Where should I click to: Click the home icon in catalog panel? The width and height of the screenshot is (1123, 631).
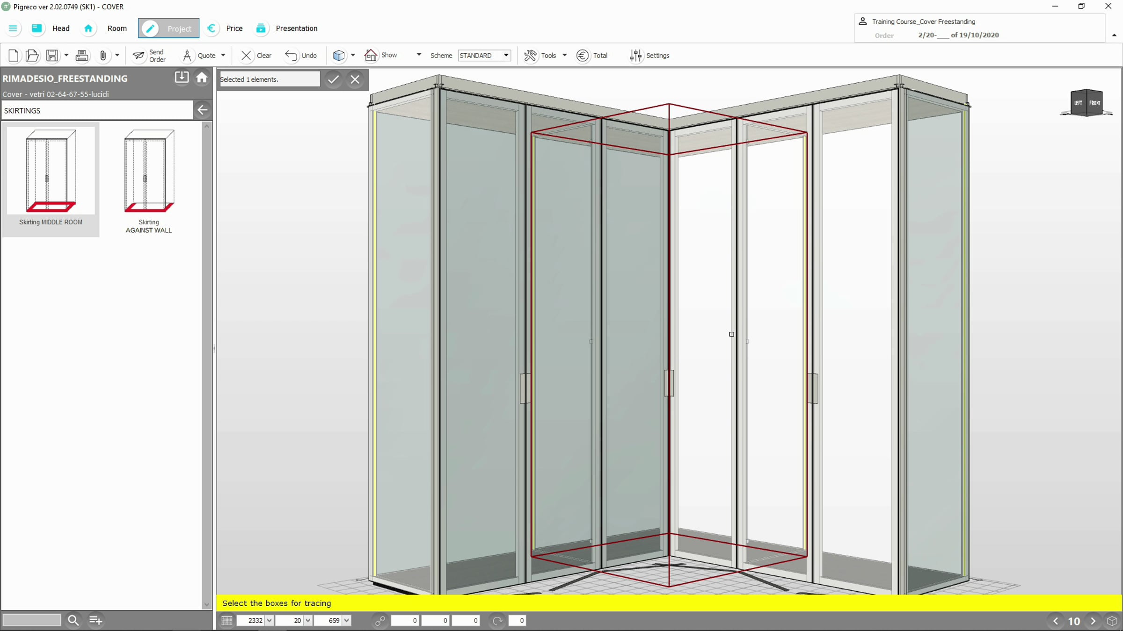click(x=202, y=78)
